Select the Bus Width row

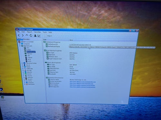(x=60, y=67)
